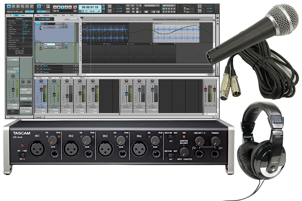Click the Bass strip fader in the inspector
302x201 pixels.
[13, 90]
